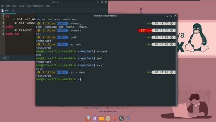Open the editor View menu
The height and width of the screenshot is (122, 216).
tap(14, 6)
